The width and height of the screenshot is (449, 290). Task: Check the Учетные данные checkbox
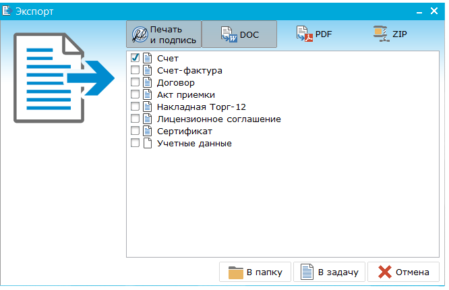click(135, 143)
